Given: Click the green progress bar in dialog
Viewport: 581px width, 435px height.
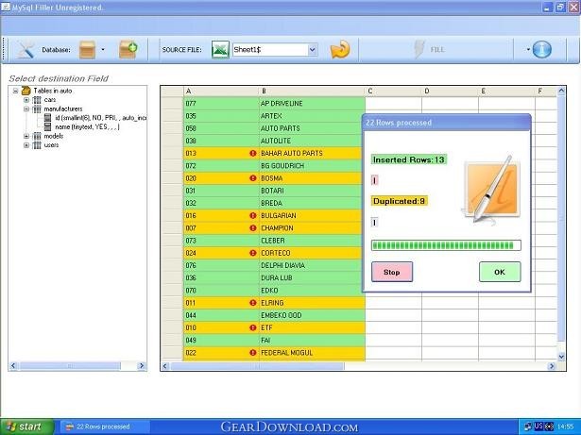Looking at the screenshot, I should 446,245.
